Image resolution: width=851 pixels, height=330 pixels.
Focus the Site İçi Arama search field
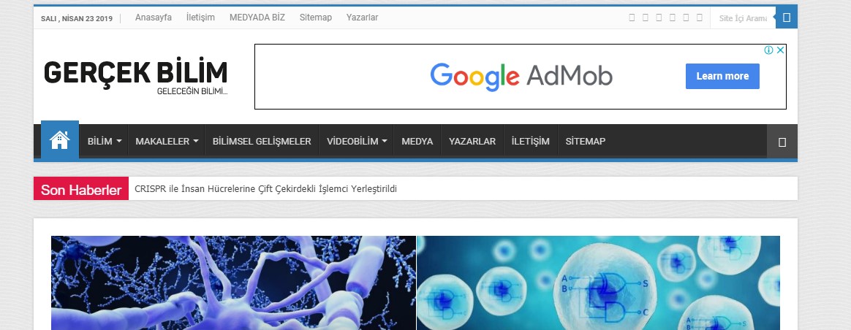[x=743, y=18]
